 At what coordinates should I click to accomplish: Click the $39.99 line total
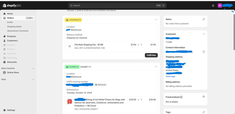click(x=153, y=100)
